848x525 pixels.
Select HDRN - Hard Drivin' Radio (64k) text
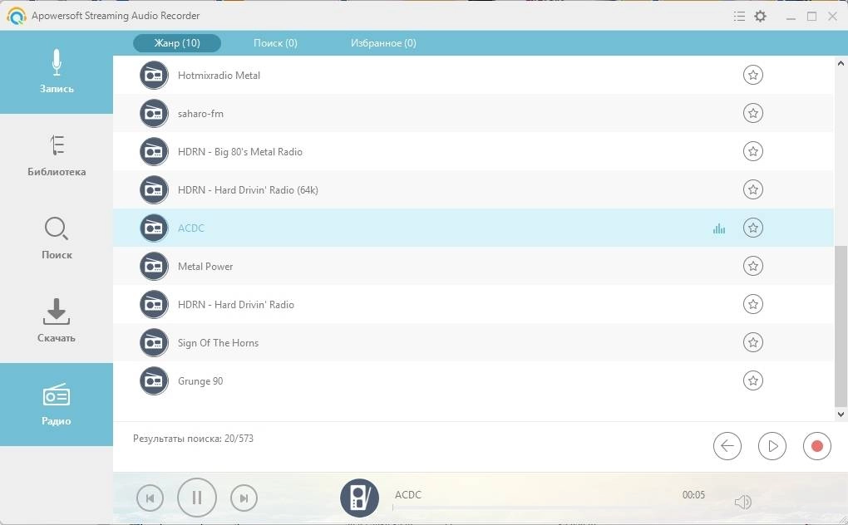(248, 190)
